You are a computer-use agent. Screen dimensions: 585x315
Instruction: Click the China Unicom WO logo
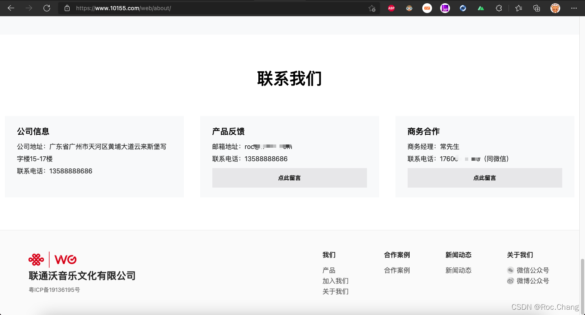[52, 259]
